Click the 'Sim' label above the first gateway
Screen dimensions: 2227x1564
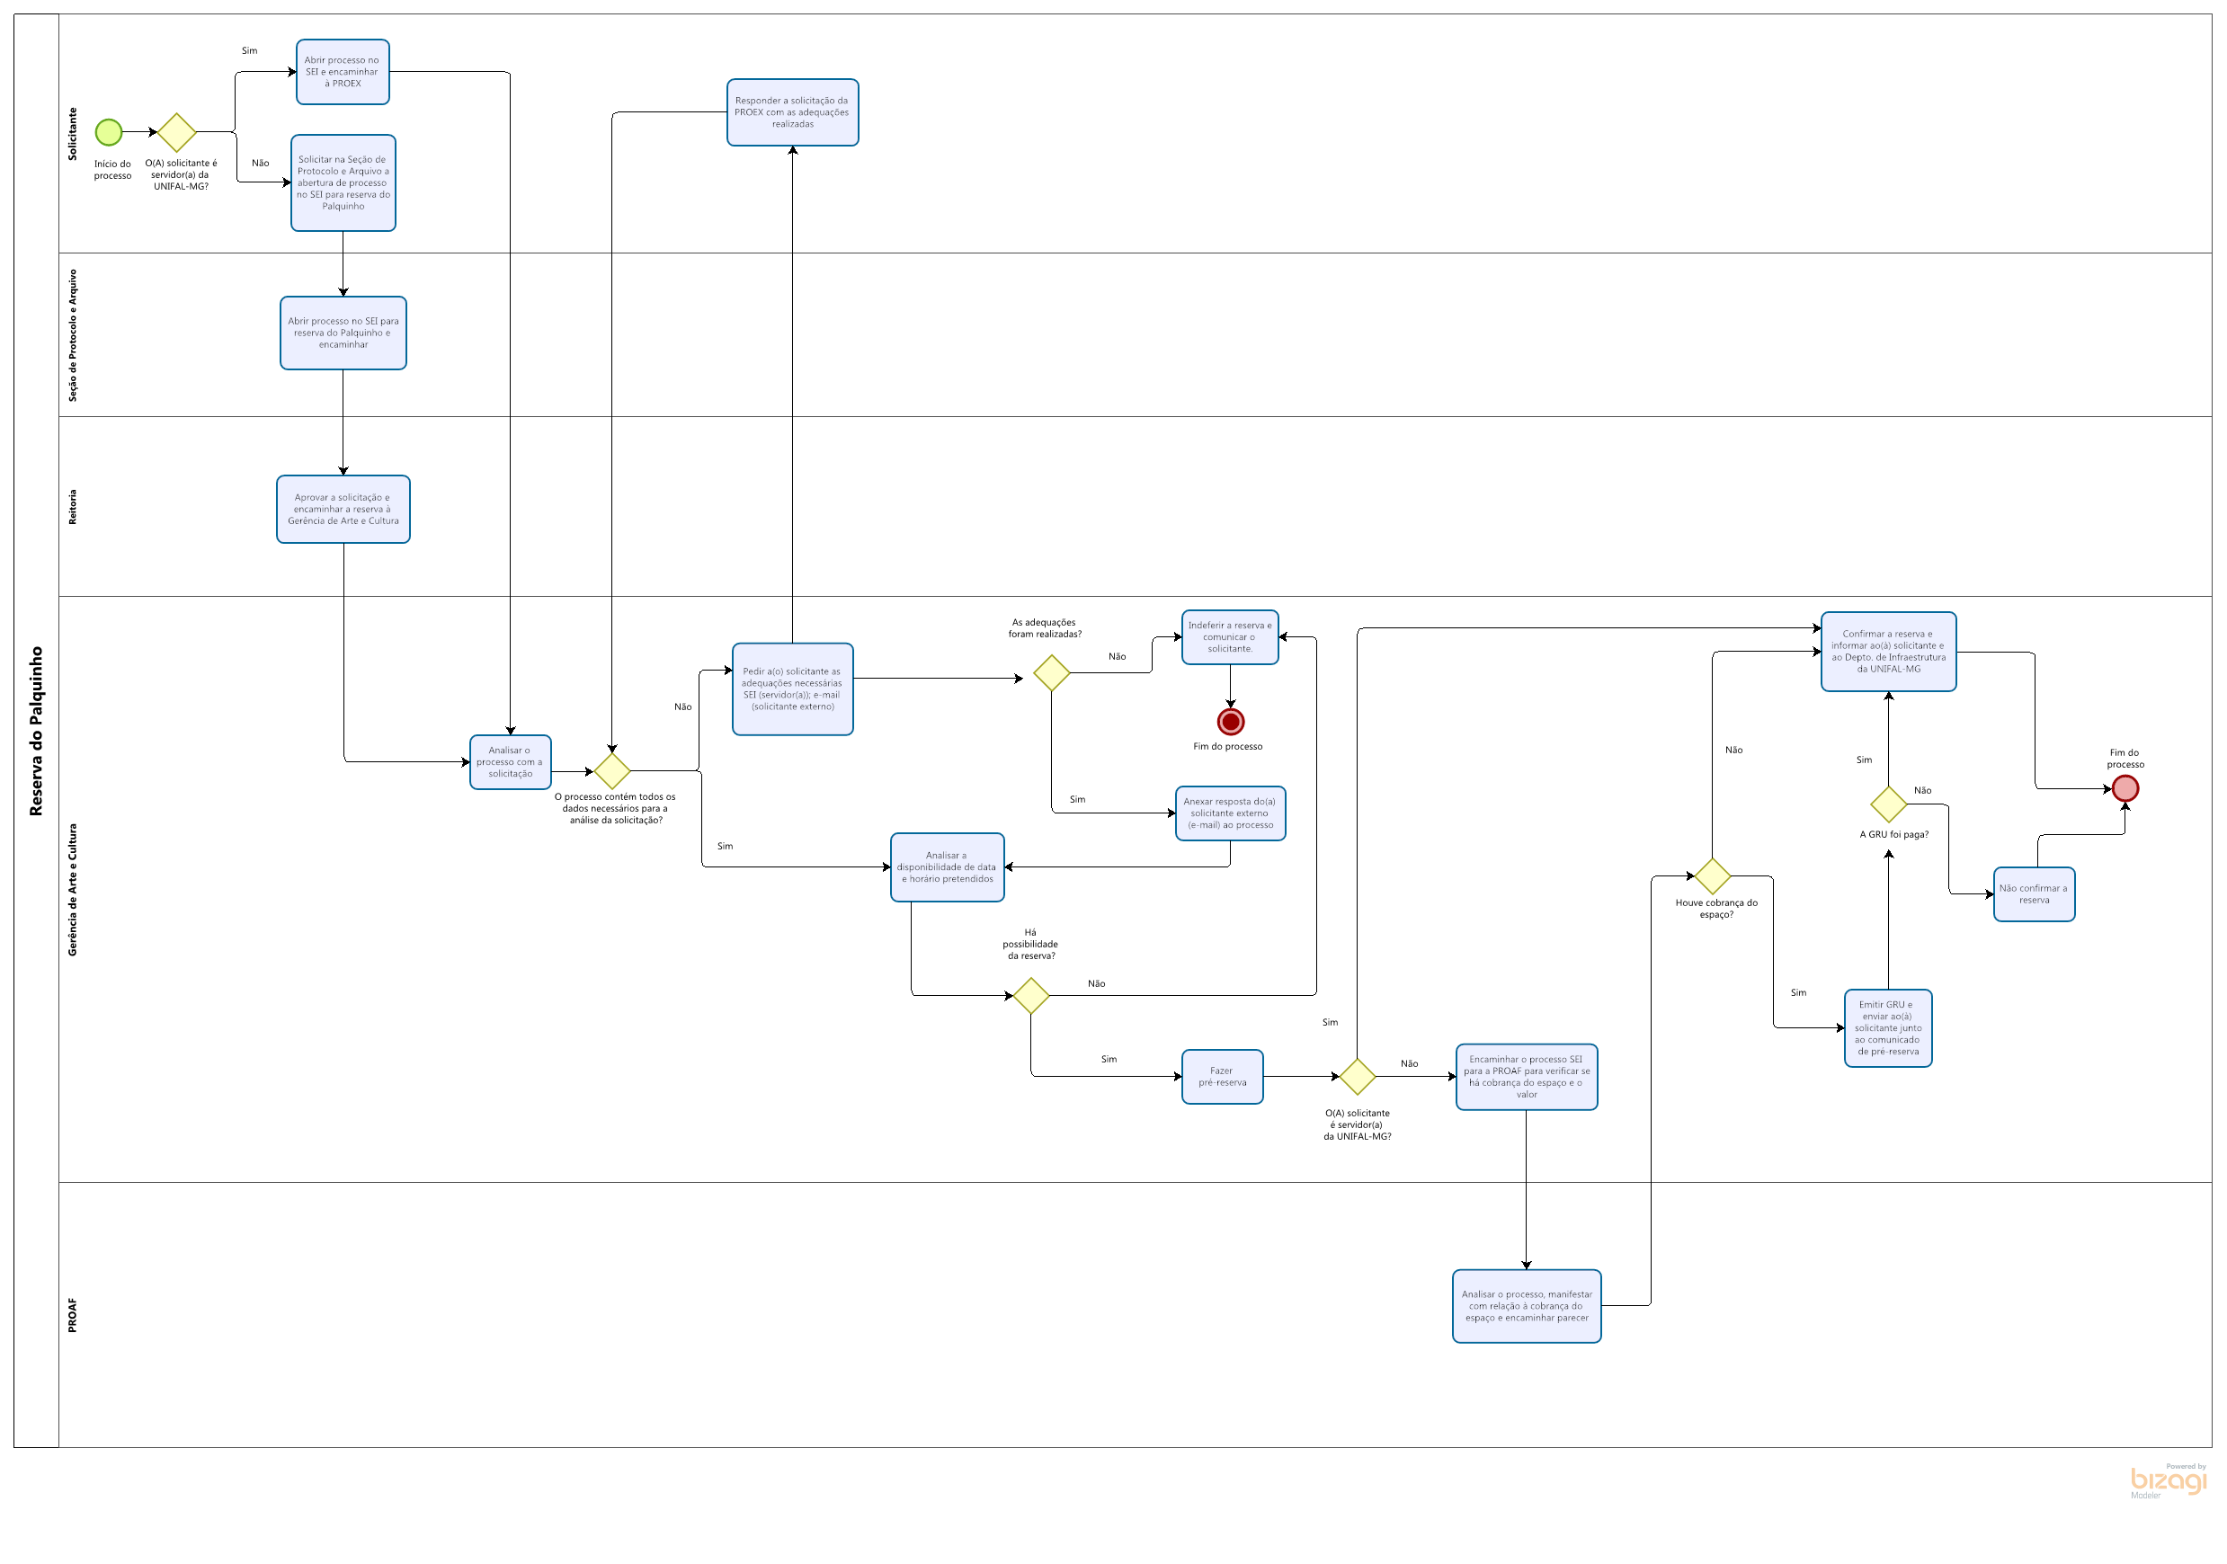pos(249,50)
